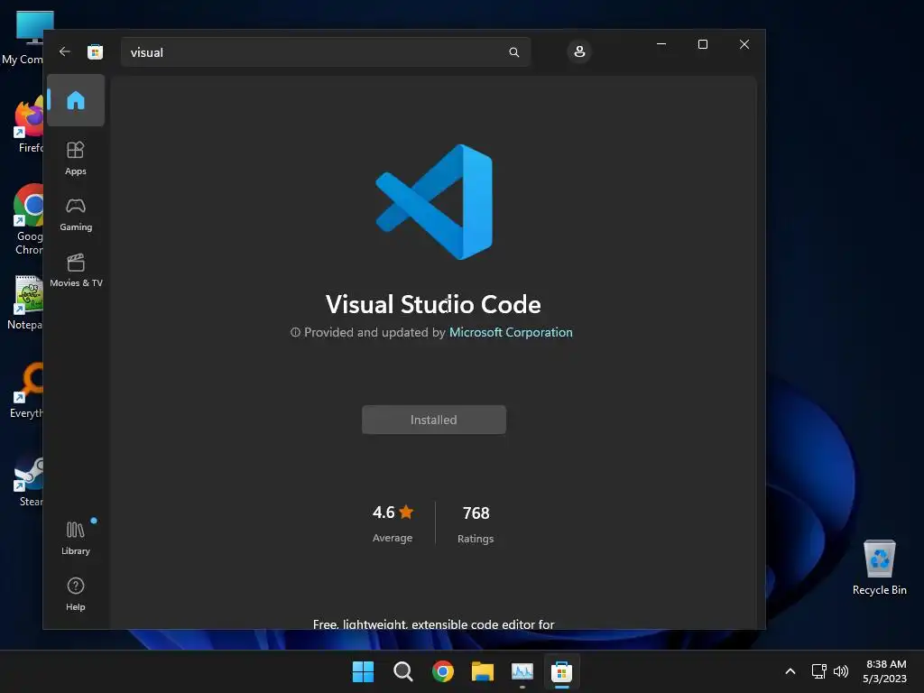Click the Installed button
Image resolution: width=924 pixels, height=693 pixels.
434,420
